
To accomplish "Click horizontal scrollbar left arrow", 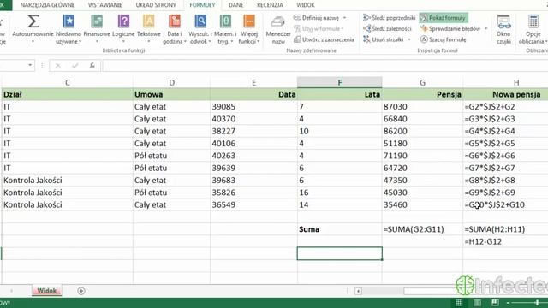I will point(358,291).
